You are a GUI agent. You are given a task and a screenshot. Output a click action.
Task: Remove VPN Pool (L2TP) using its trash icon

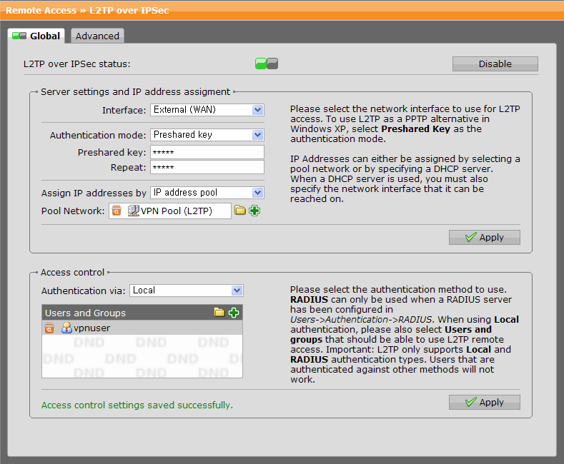pos(117,211)
